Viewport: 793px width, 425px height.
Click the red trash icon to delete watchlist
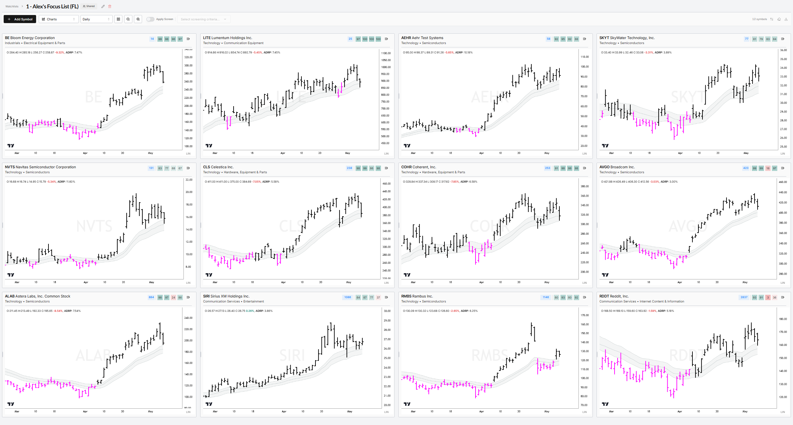110,6
